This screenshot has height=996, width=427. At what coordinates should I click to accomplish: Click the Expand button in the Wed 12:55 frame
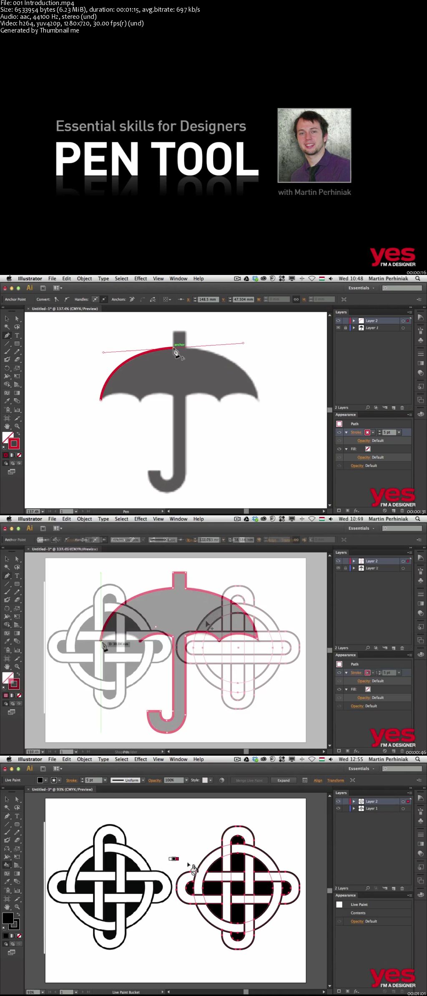284,780
